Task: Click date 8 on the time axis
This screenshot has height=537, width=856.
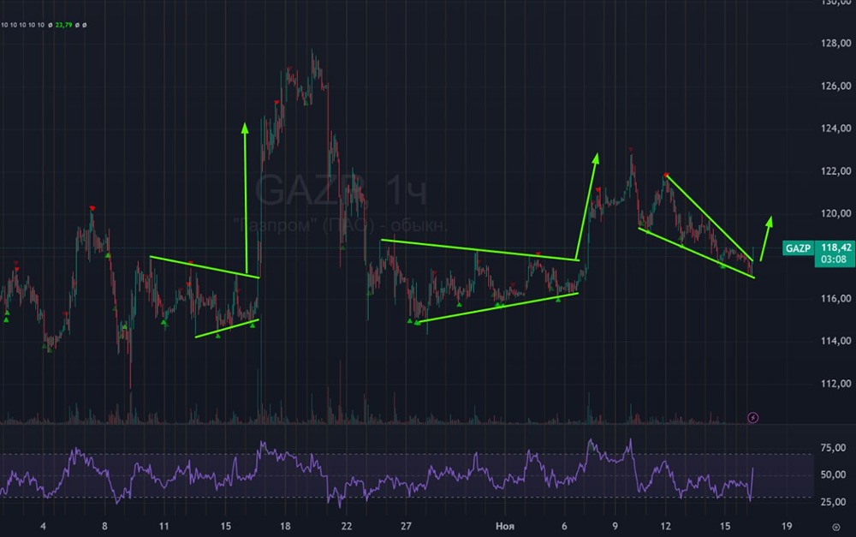Action: (x=104, y=526)
